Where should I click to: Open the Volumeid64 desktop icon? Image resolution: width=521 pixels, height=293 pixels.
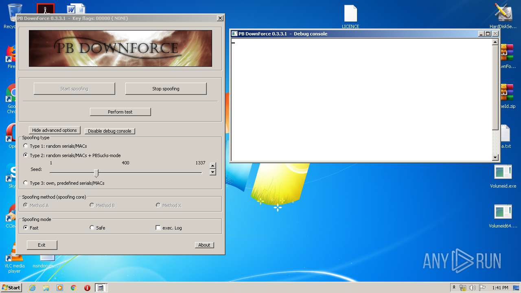503,216
